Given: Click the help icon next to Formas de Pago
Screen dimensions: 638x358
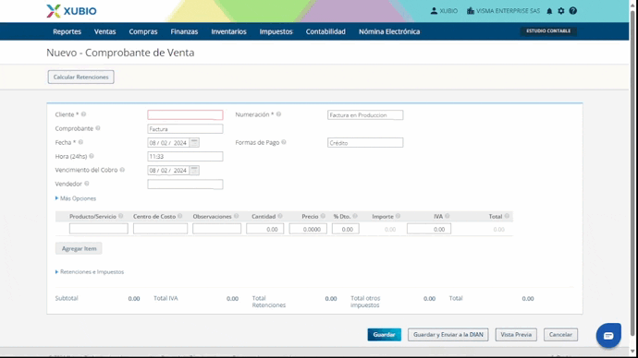Looking at the screenshot, I should tap(284, 142).
